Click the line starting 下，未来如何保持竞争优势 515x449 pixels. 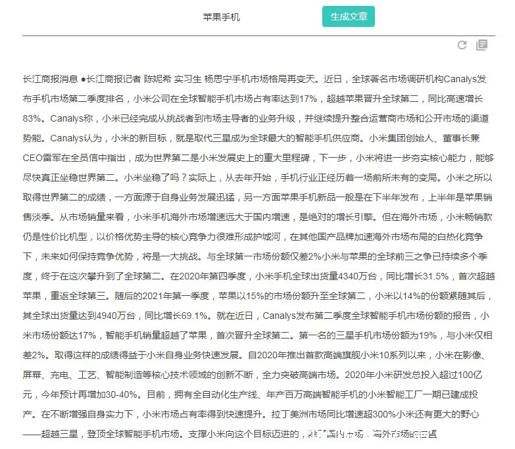click(255, 256)
